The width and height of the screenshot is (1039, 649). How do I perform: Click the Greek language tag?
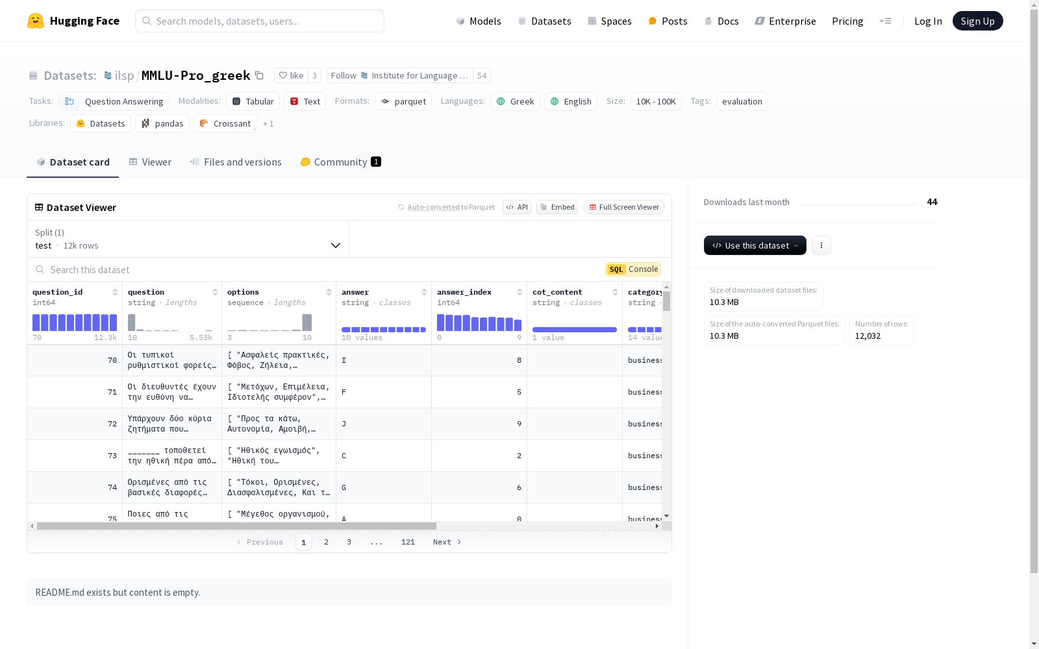coord(515,101)
